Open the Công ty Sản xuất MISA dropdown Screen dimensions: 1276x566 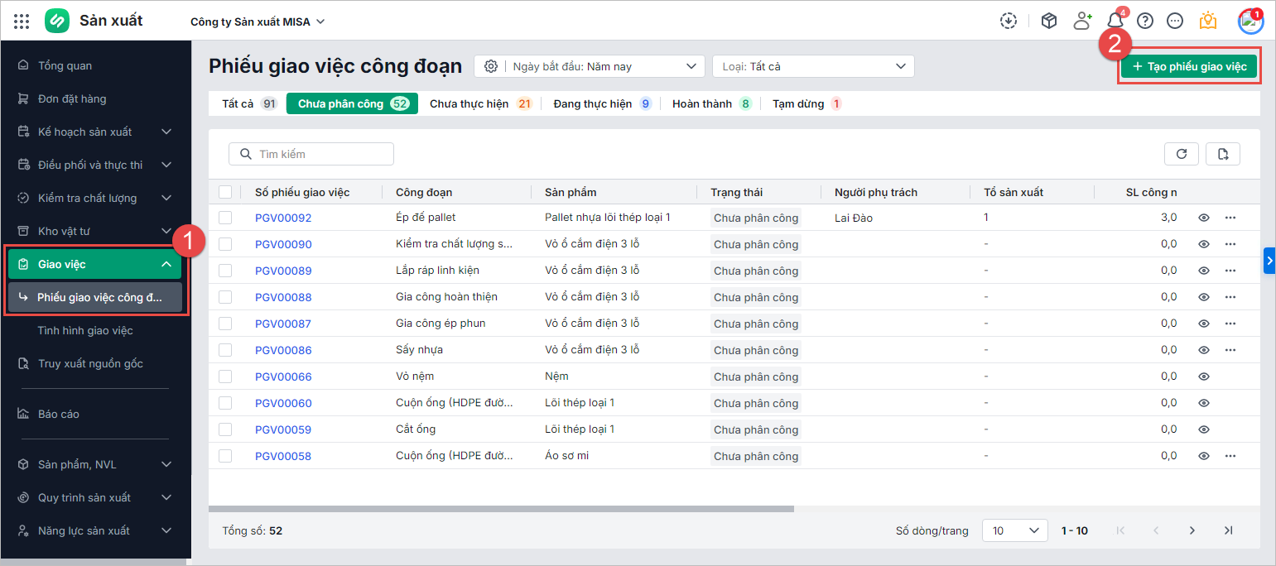click(x=258, y=22)
